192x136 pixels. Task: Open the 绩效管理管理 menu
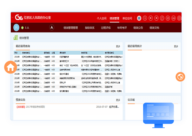pos(71,28)
